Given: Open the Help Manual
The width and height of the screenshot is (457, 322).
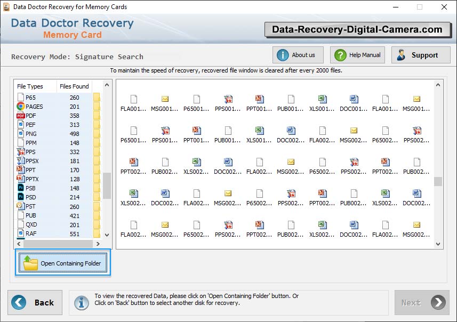Looking at the screenshot, I should [357, 55].
